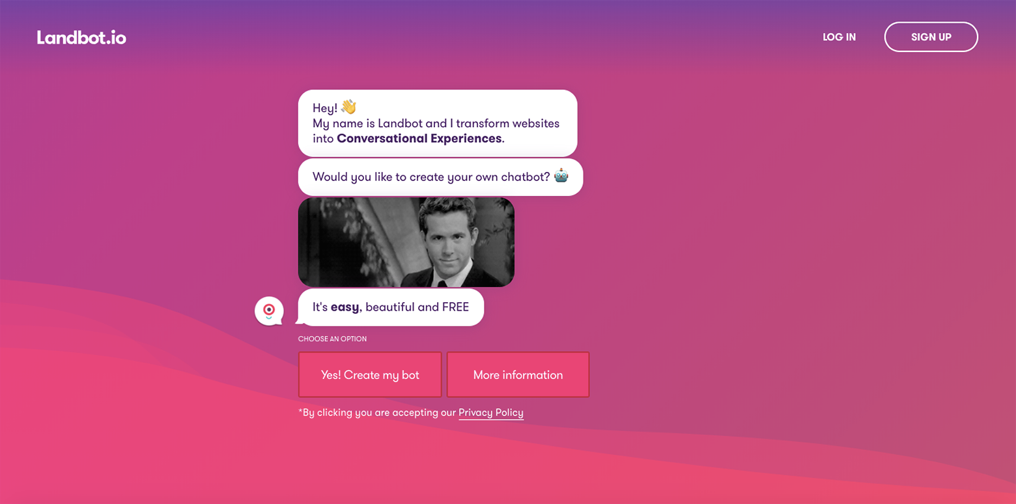Click the black-and-white GIF in the chat

(x=406, y=242)
